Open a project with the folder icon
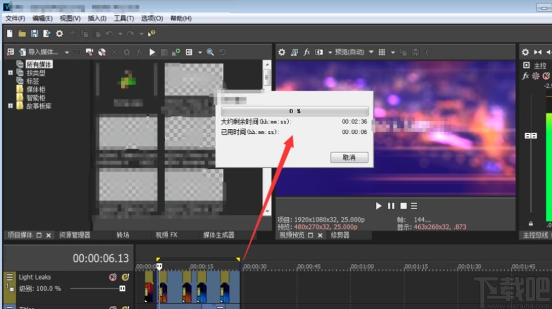Screen dimensions: 552x309 coord(22,33)
